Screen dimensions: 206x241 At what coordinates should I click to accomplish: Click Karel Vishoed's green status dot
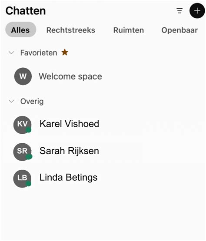28,130
